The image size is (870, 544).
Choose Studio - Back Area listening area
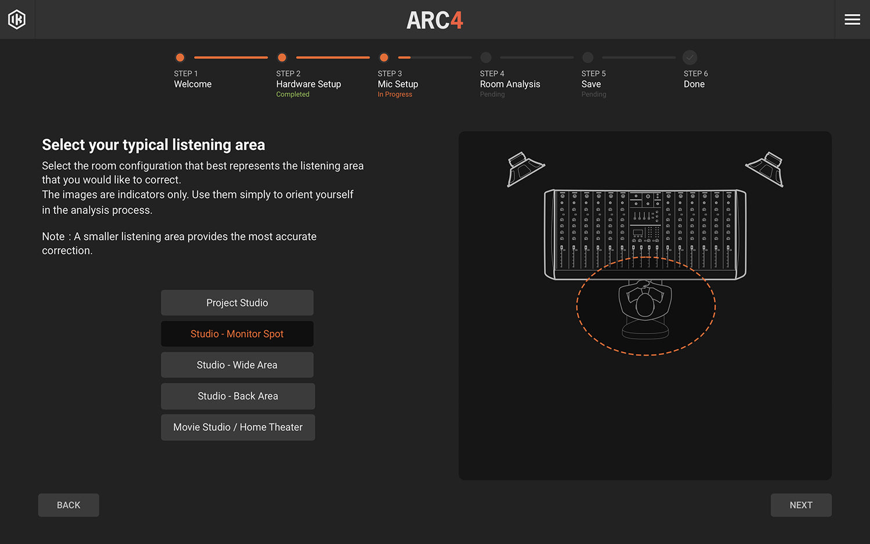[x=238, y=396]
